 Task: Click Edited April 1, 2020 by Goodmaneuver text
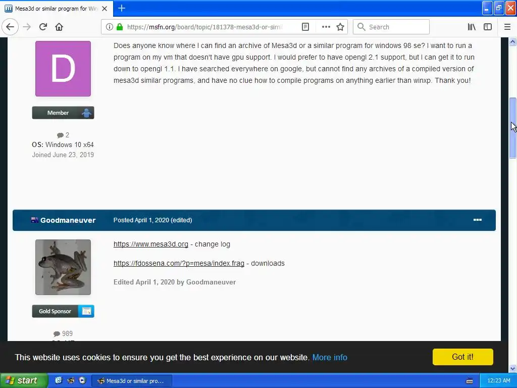[x=175, y=282]
